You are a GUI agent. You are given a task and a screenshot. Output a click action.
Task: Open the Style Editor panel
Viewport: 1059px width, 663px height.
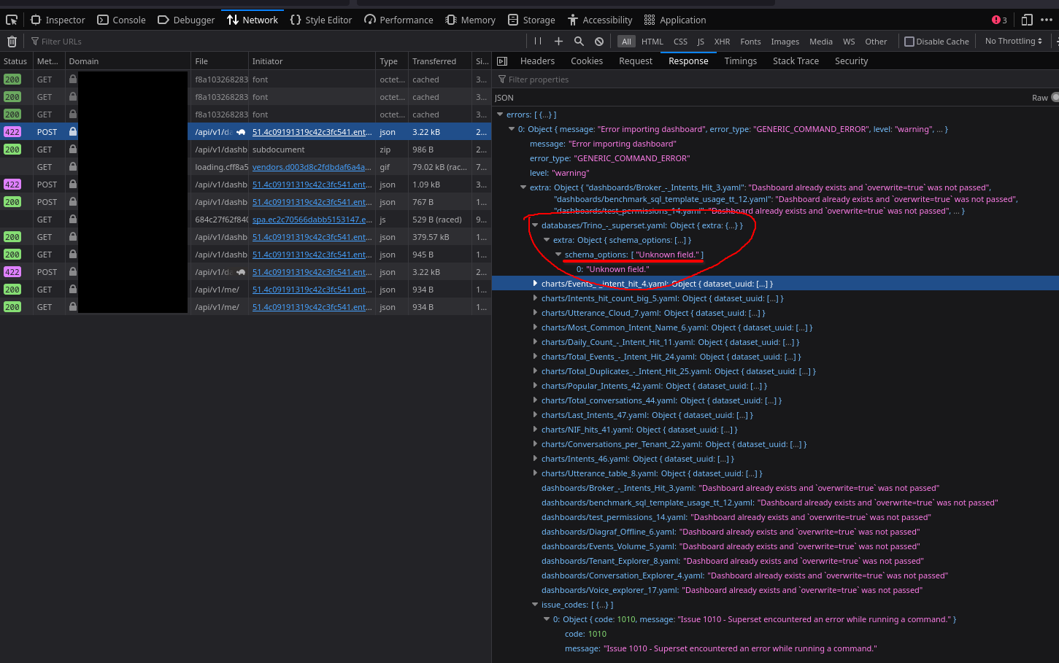321,20
